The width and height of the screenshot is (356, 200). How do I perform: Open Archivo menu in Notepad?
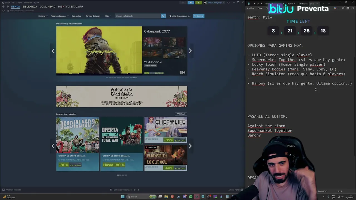click(251, 8)
